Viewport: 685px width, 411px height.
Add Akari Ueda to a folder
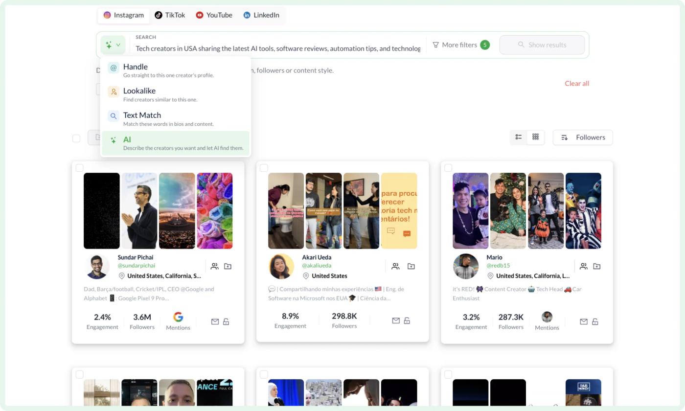pyautogui.click(x=411, y=266)
